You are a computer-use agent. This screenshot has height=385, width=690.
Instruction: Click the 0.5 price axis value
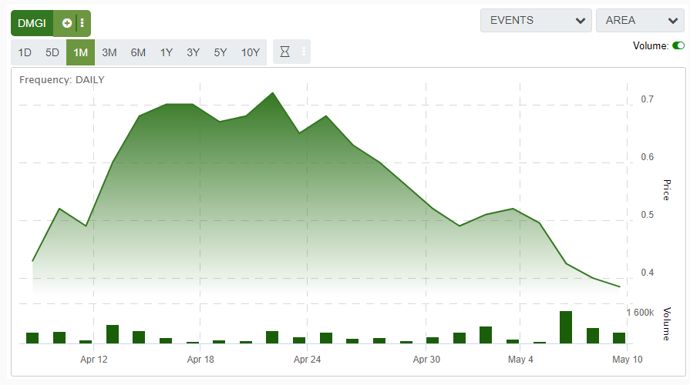(x=648, y=215)
